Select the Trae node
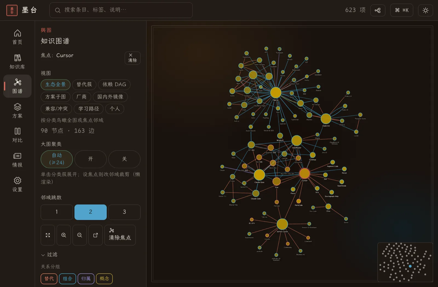 (x=276, y=181)
